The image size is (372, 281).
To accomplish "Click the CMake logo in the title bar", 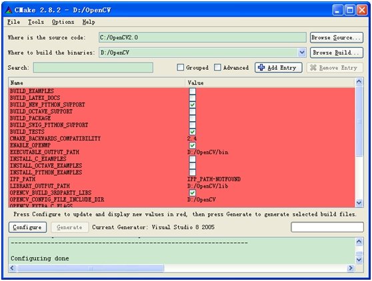I will tap(9, 10).
